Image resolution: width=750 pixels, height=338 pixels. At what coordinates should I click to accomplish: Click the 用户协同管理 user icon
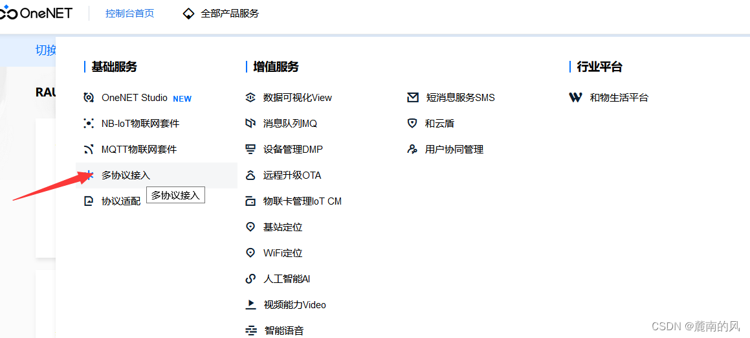[x=412, y=150]
